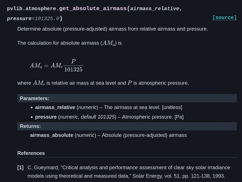The width and height of the screenshot is (242, 182).
Task: Click the Parameters section heading
Action: 35,98
